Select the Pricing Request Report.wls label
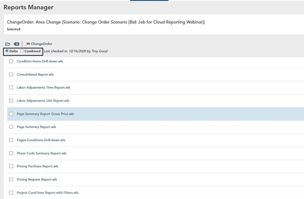This screenshot has height=199, width=304. (x=37, y=180)
